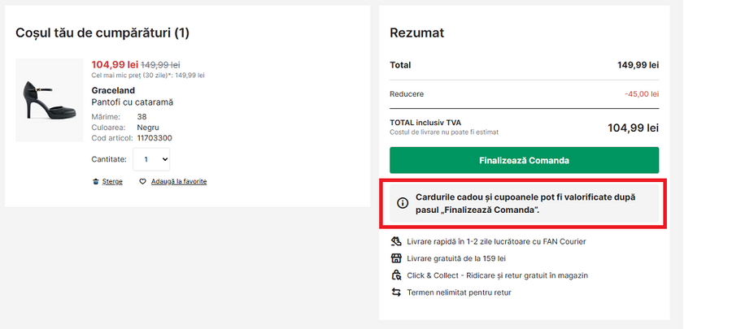Click the Graceland brand name
The image size is (732, 329).
[x=113, y=90]
